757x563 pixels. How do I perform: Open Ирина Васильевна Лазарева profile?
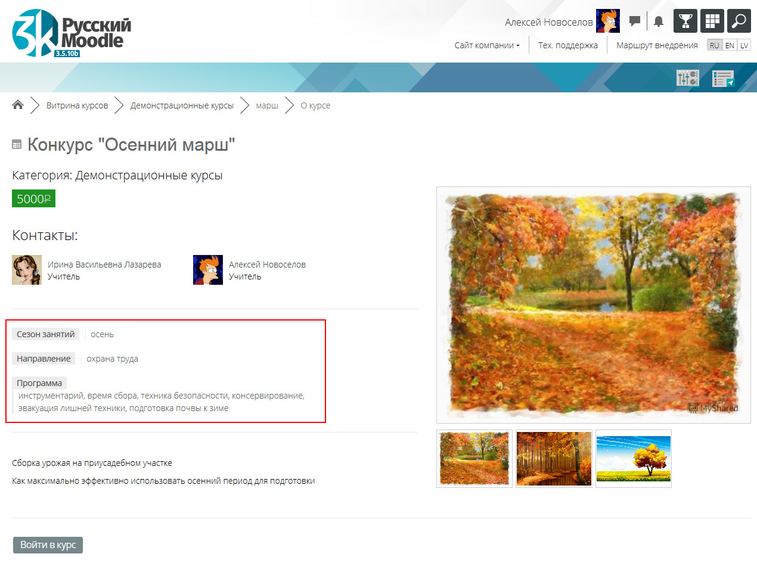(104, 265)
